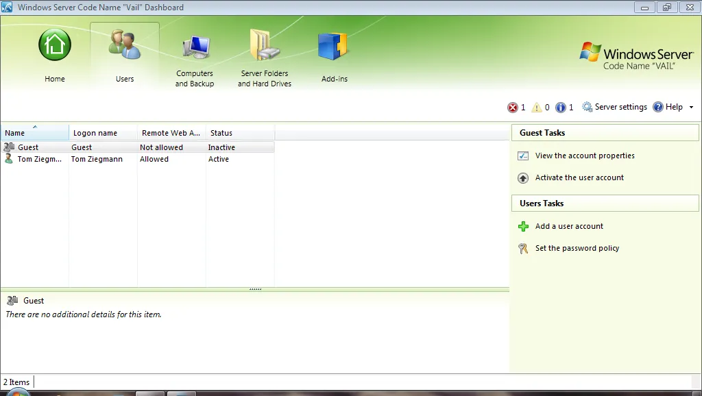Click the Help question mark icon
The height and width of the screenshot is (396, 702).
[x=657, y=107]
